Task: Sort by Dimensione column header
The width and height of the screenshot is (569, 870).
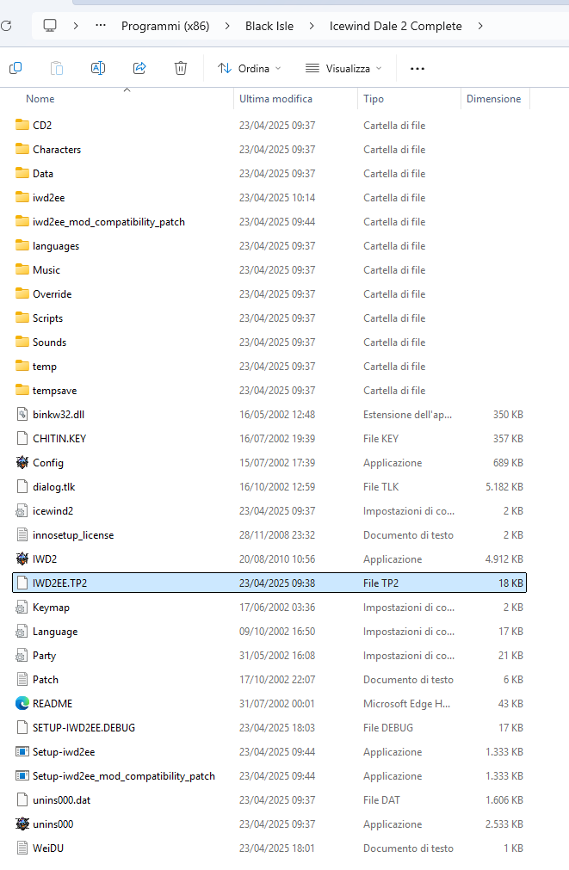Action: coord(493,99)
